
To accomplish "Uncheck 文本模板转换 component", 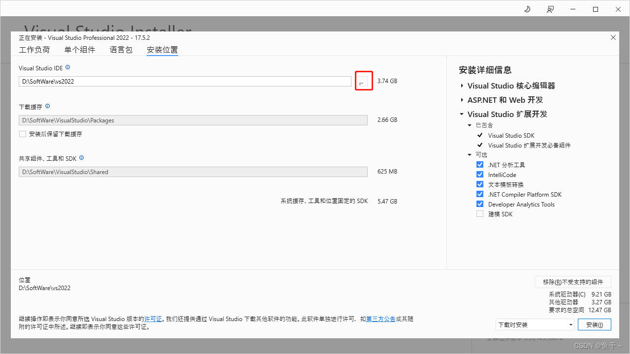I will click(x=480, y=184).
